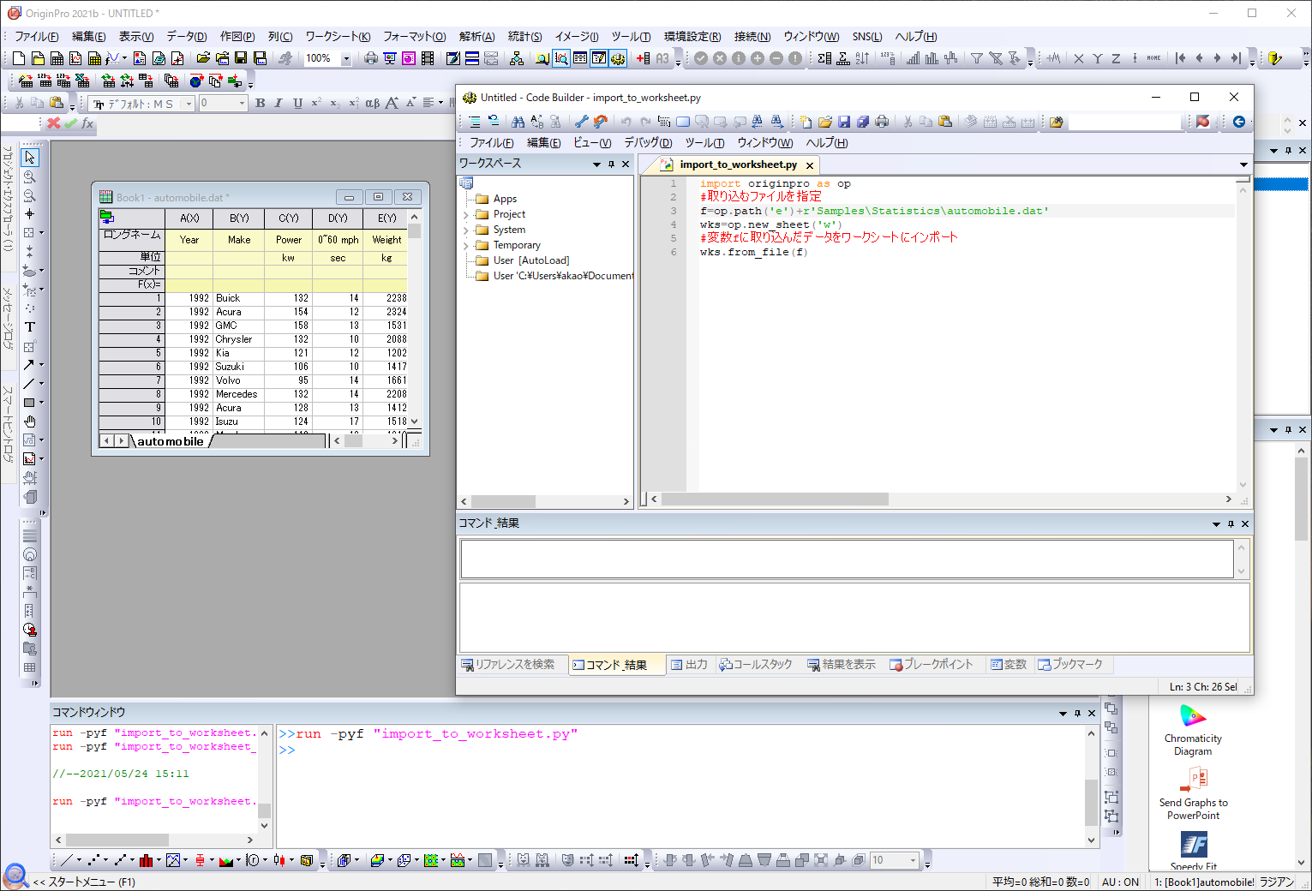Pin the Command Window panel
The height and width of the screenshot is (891, 1312).
point(1077,713)
